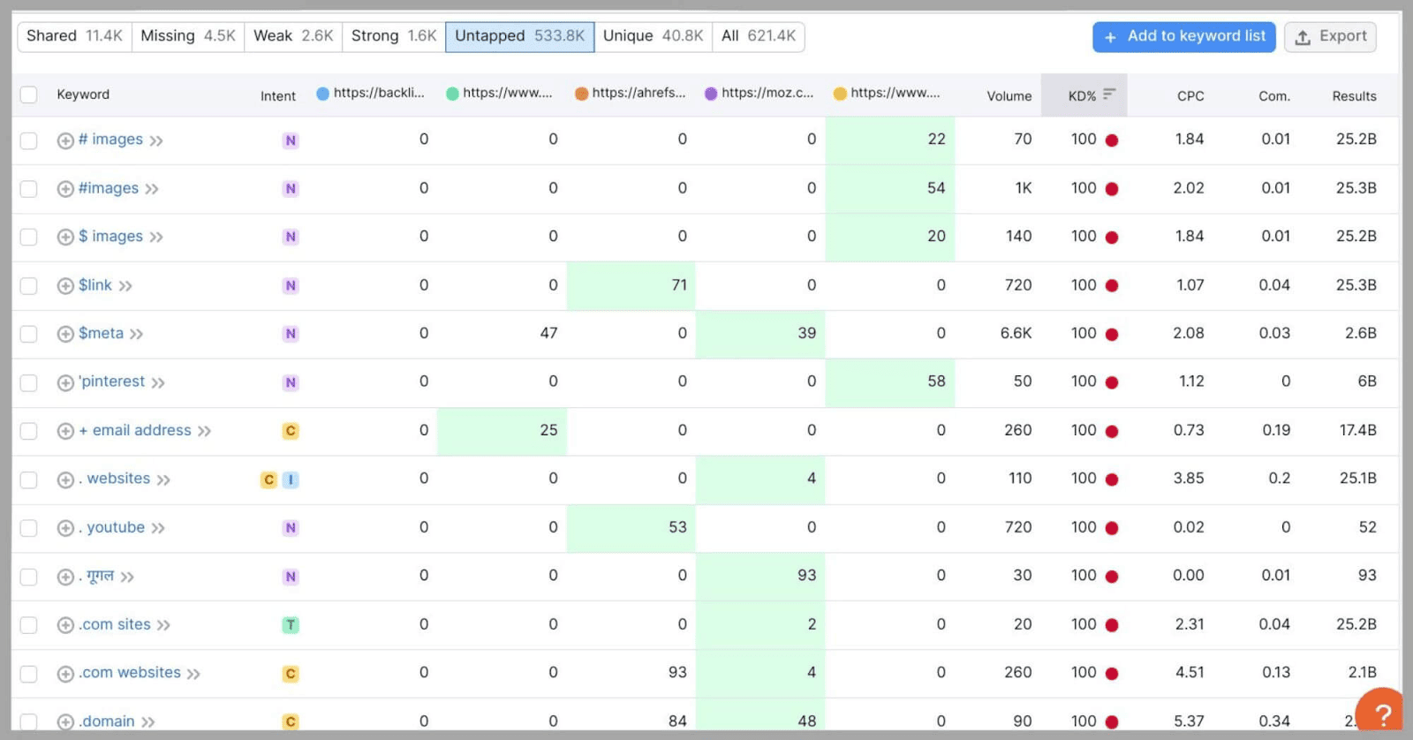The height and width of the screenshot is (740, 1413).
Task: Click the orange help question mark bubble
Action: (1381, 714)
